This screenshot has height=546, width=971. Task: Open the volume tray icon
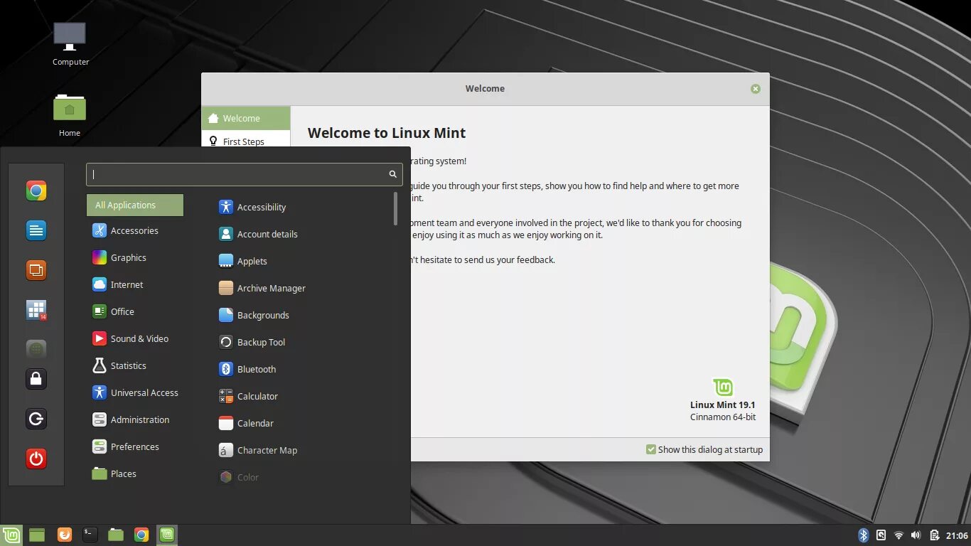point(916,535)
